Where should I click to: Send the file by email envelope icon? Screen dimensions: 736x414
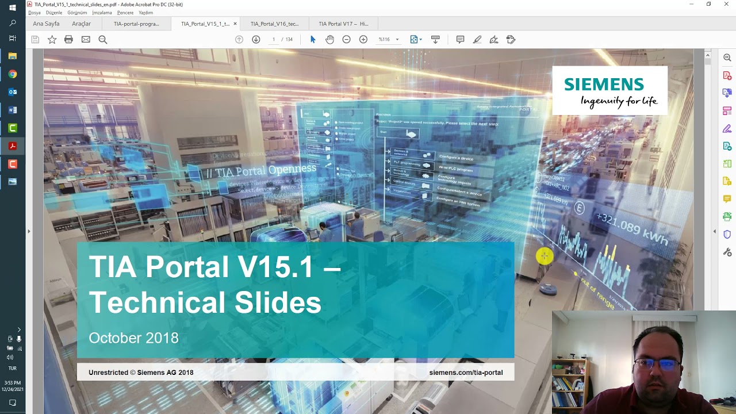click(x=86, y=40)
